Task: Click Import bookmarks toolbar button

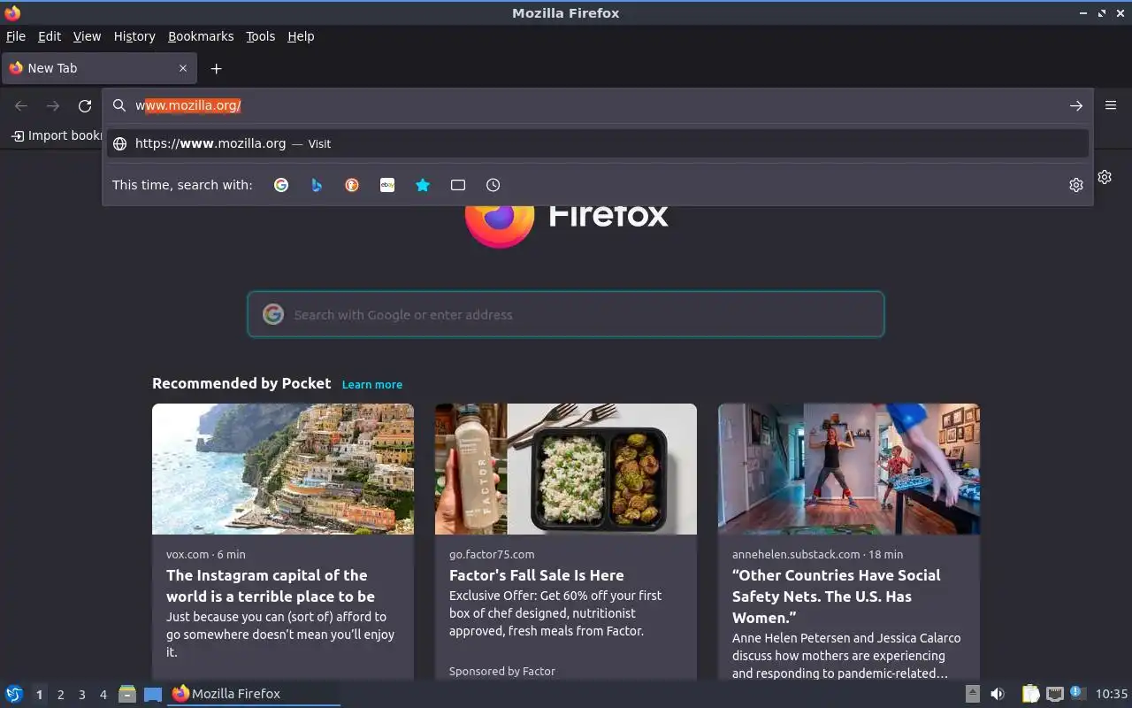Action: click(x=57, y=135)
